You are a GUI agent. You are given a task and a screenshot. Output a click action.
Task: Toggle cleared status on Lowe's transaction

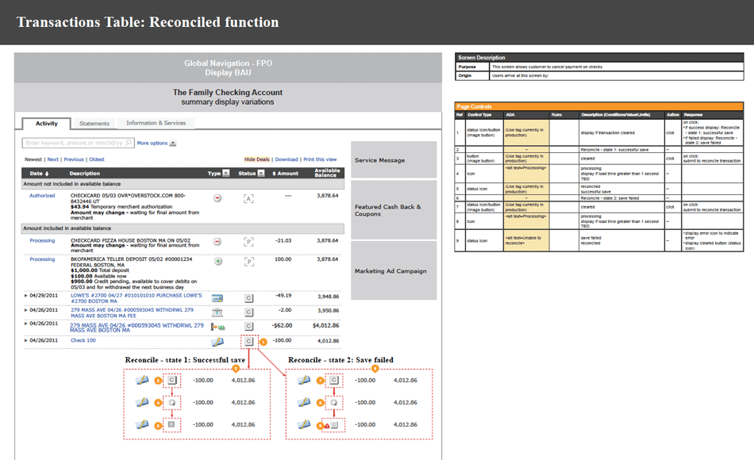(248, 297)
